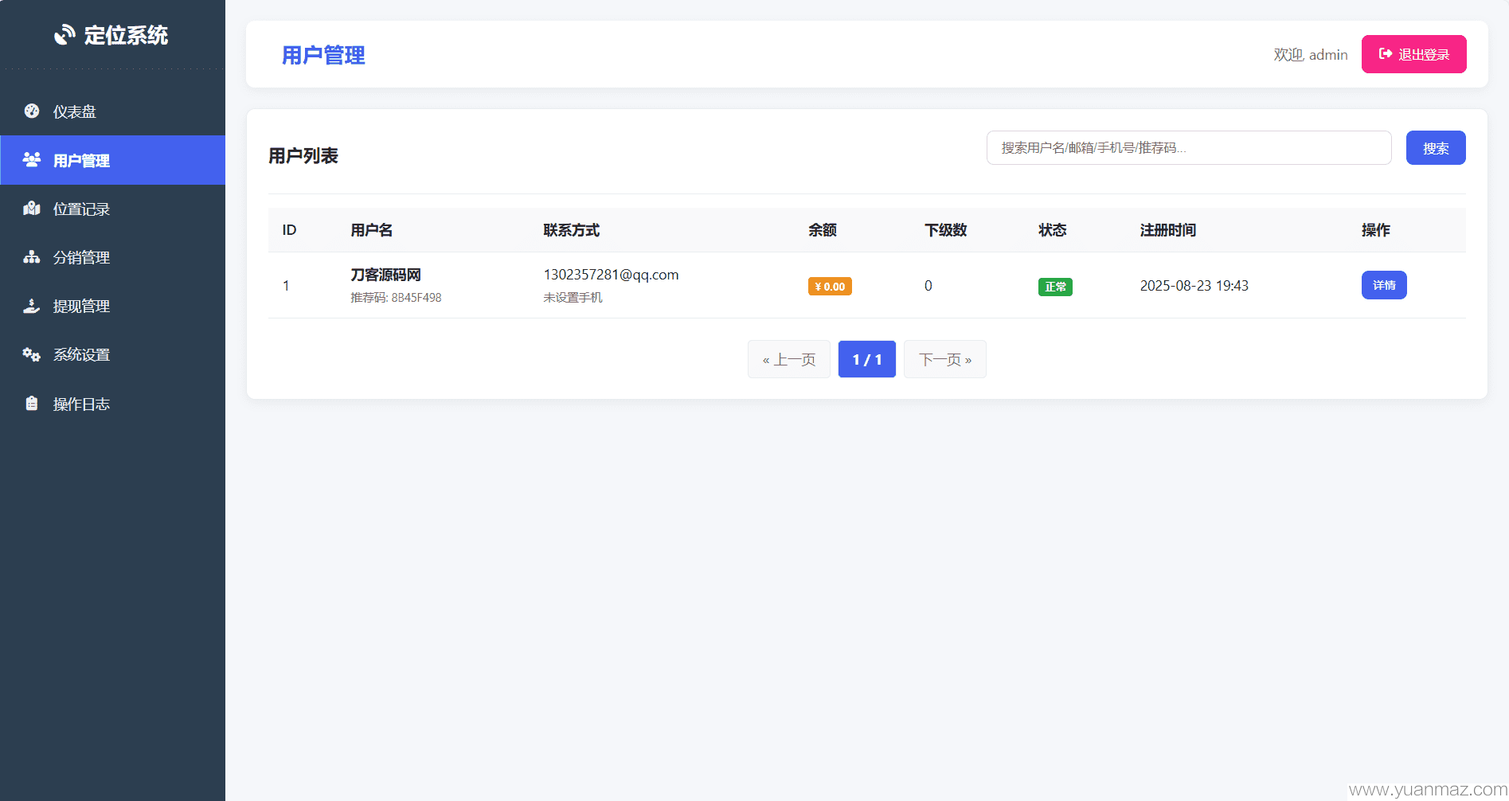Click the clipboard icon for 操作日志
The width and height of the screenshot is (1509, 801).
[32, 403]
